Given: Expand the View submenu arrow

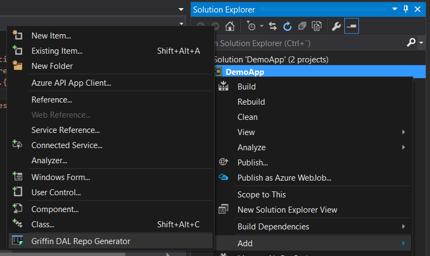Looking at the screenshot, I should click(403, 132).
